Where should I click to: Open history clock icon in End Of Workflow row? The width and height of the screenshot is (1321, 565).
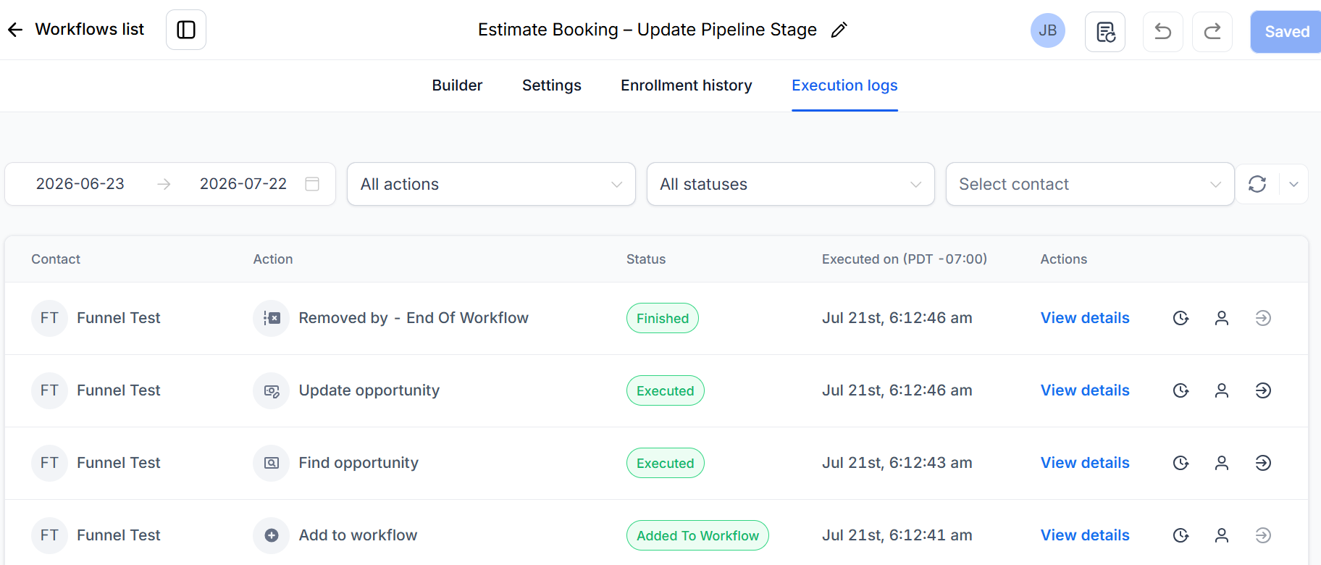click(x=1181, y=318)
